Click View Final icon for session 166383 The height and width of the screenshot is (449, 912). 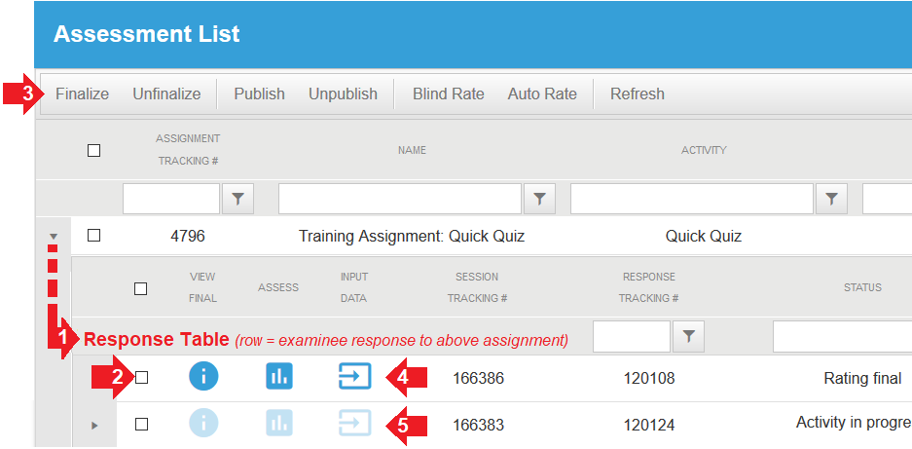coord(203,423)
